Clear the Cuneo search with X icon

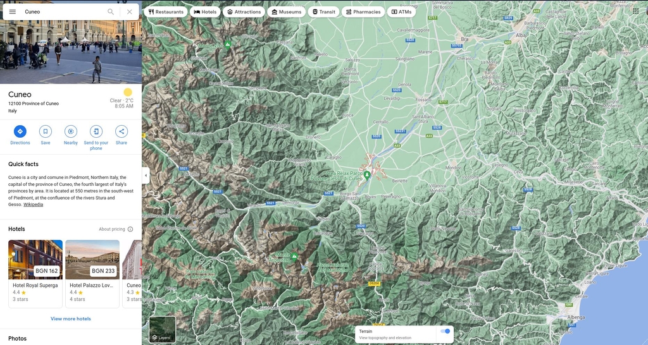129,11
